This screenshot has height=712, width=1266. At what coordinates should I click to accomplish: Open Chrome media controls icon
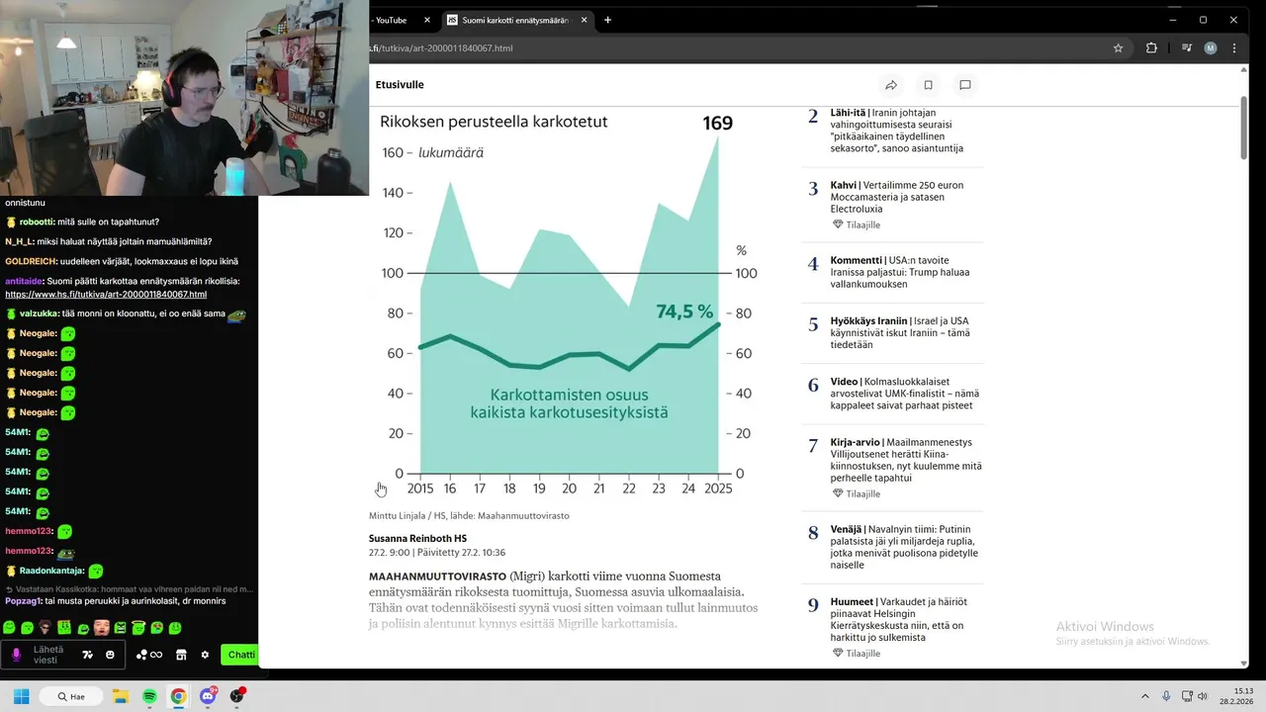tap(1187, 47)
